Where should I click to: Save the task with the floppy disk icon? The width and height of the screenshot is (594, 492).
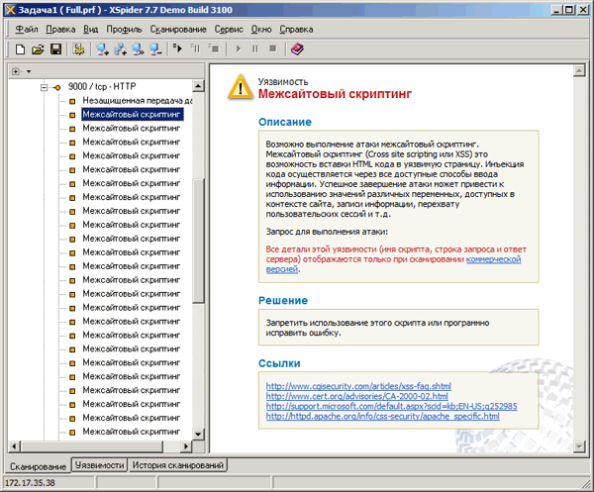(x=56, y=49)
